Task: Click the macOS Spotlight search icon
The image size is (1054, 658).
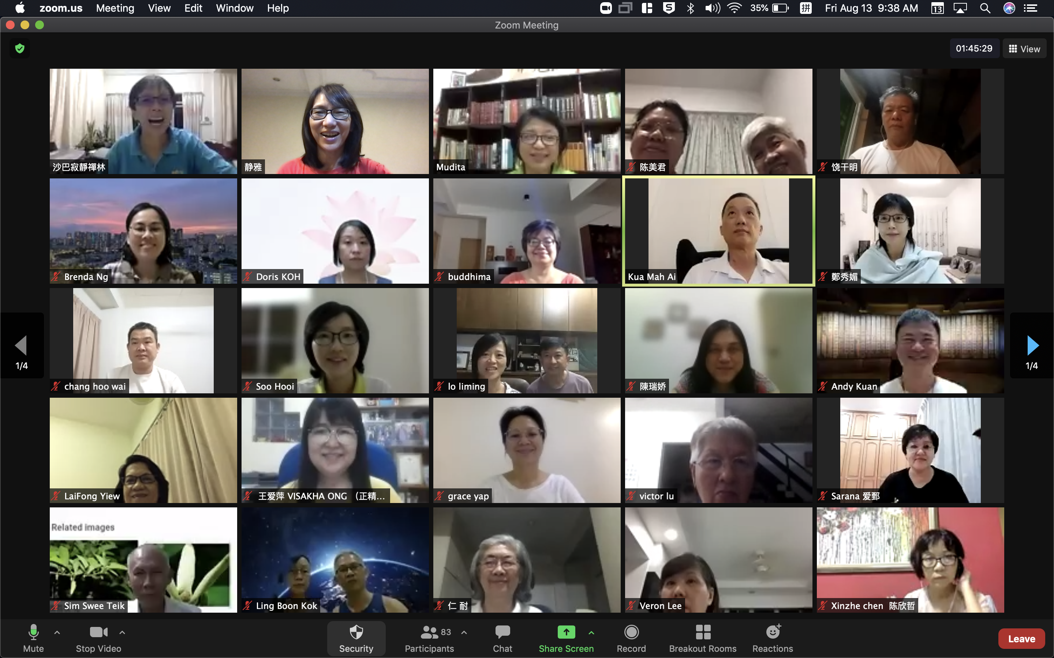Action: pyautogui.click(x=985, y=8)
